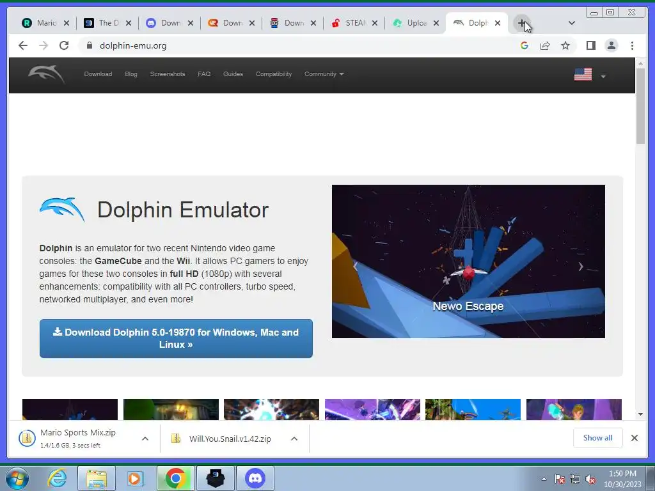
Task: Click the share page icon
Action: 545,45
